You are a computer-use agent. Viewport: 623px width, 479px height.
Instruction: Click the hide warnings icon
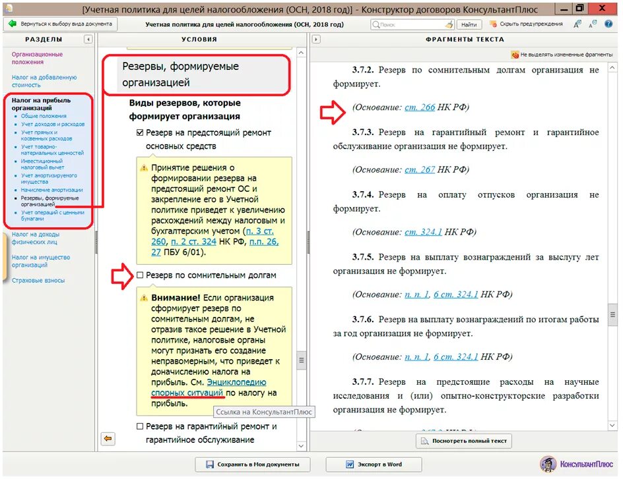(x=493, y=24)
